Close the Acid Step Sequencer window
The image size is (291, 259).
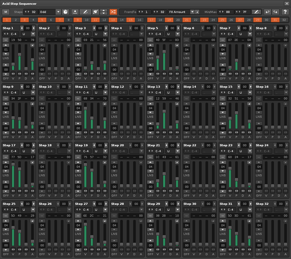click(286, 3)
